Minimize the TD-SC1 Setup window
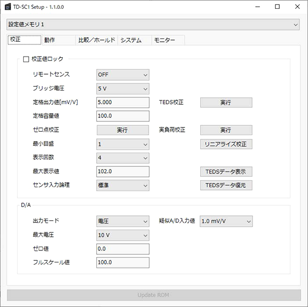This screenshot has width=308, height=307. click(257, 7)
